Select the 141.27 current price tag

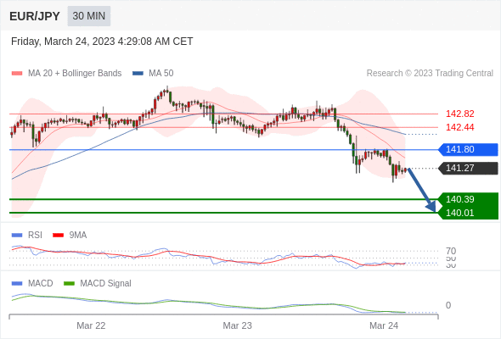coord(468,168)
